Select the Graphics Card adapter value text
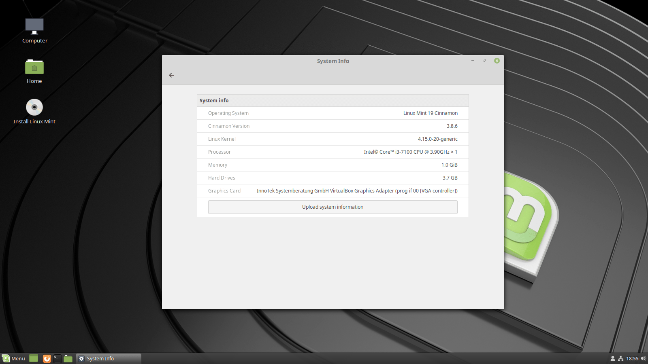The width and height of the screenshot is (648, 364). click(357, 191)
